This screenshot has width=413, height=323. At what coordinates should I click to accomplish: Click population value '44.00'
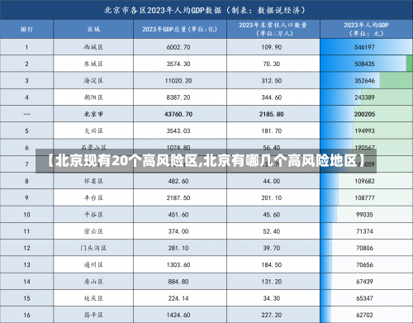tap(272, 181)
